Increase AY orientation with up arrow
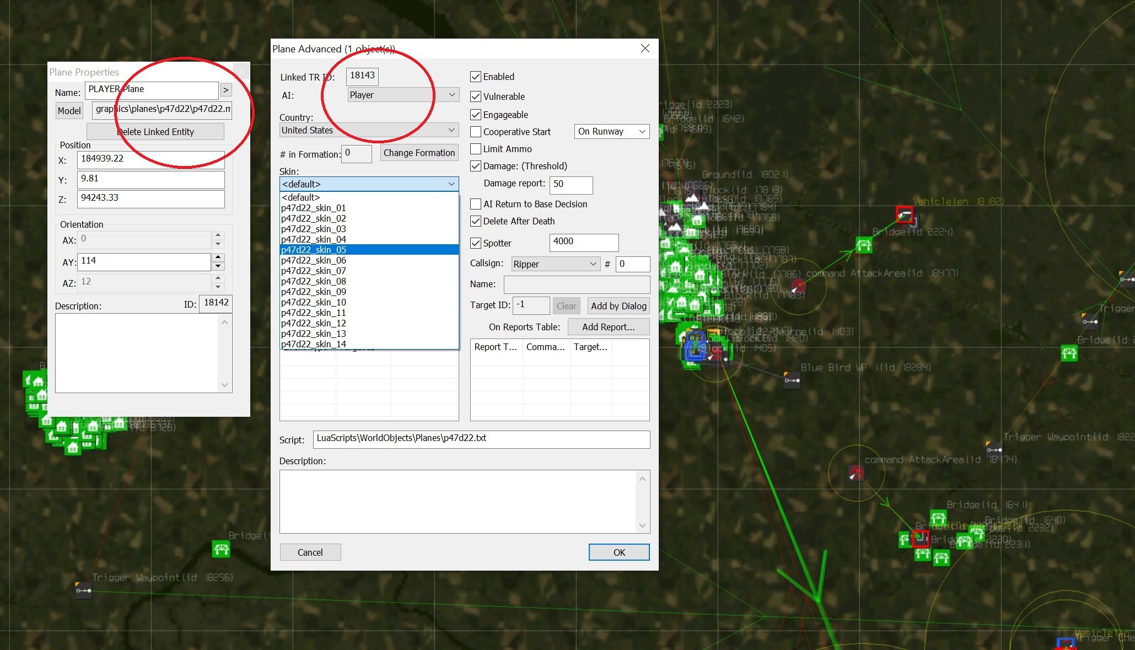 218,257
